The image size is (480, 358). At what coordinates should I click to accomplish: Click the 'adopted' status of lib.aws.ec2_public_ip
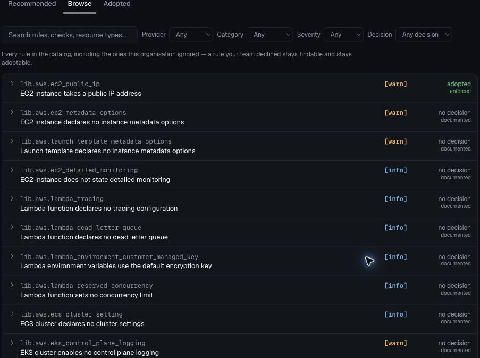click(x=459, y=84)
